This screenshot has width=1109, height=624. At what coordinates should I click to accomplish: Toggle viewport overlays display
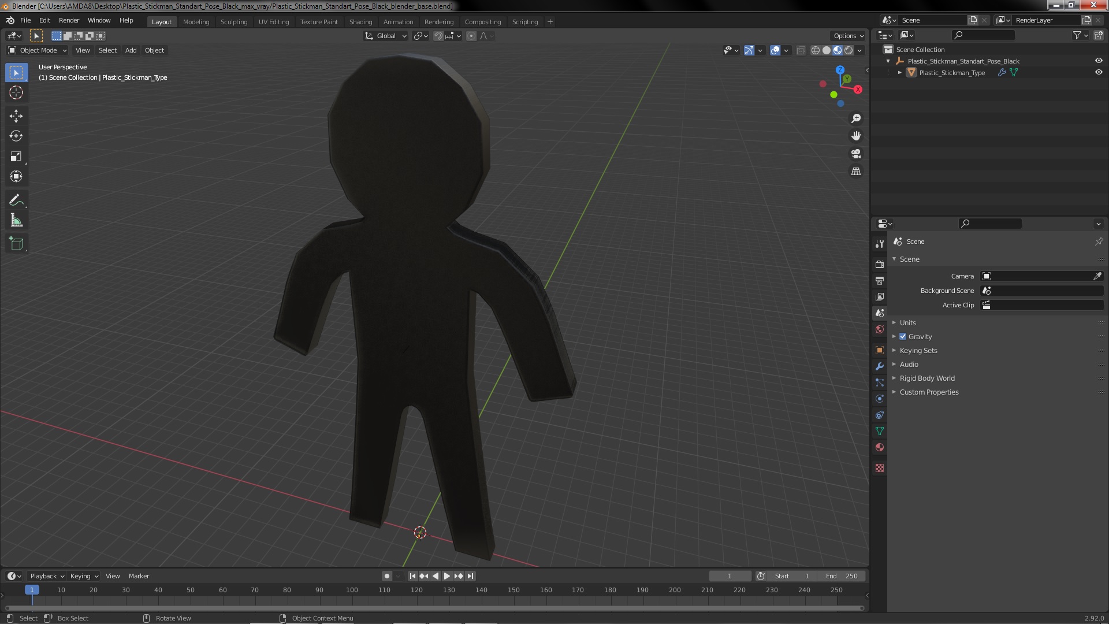[775, 51]
